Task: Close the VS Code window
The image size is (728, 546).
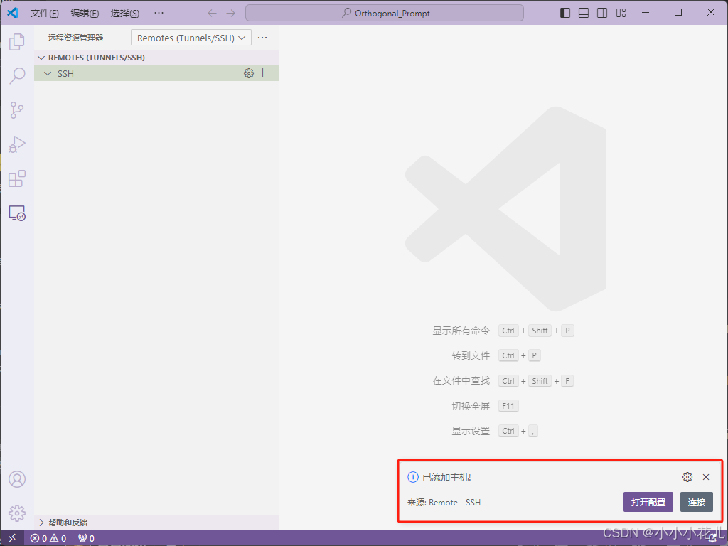Action: [x=711, y=13]
